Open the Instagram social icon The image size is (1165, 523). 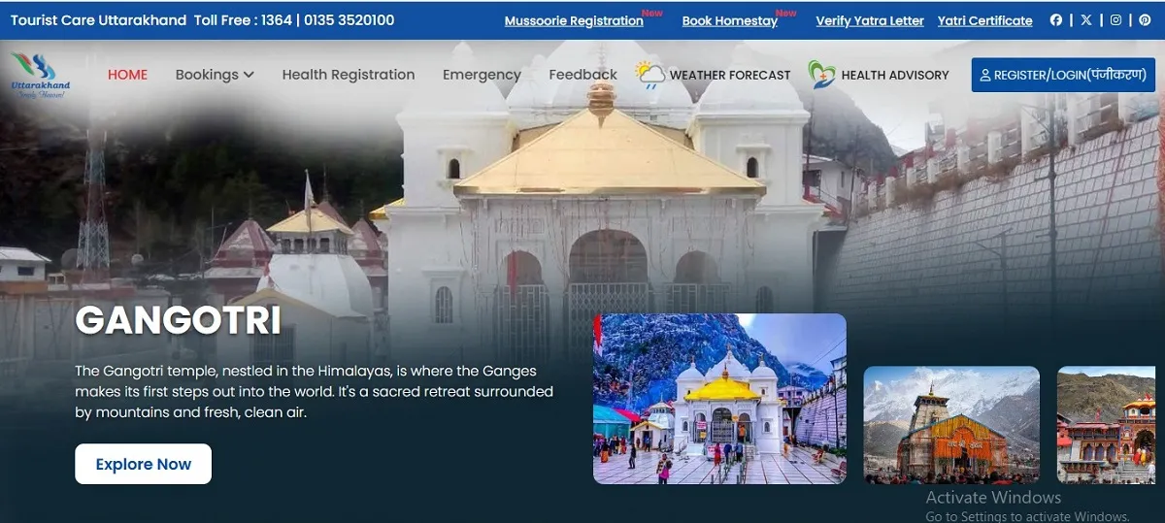pos(1116,20)
